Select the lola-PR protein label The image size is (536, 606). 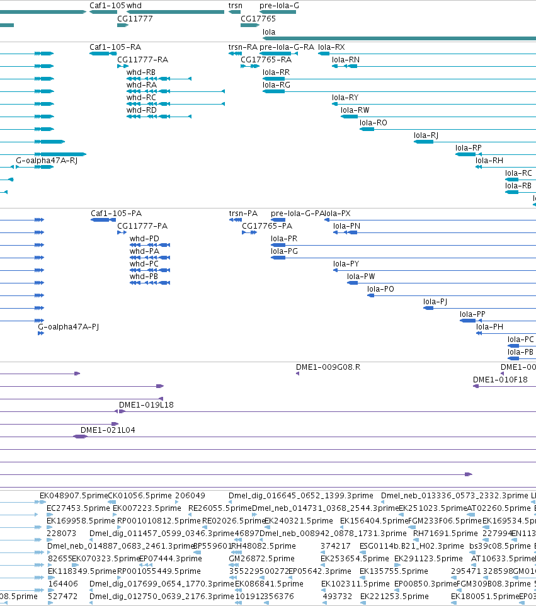284,239
